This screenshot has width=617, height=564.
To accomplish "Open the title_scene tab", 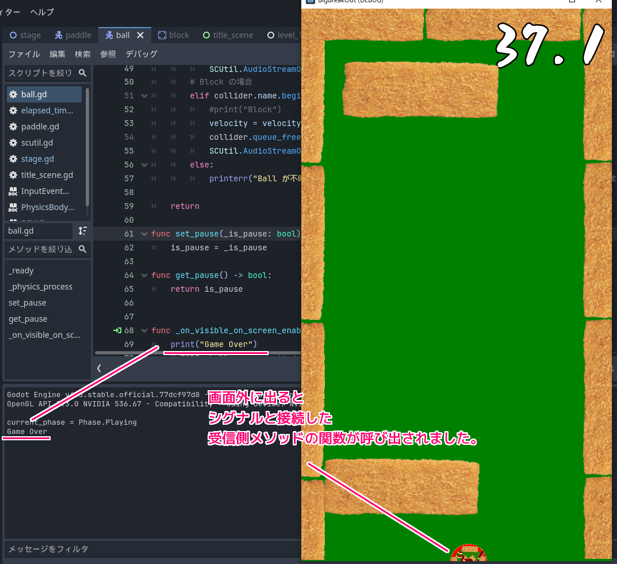I will pyautogui.click(x=228, y=35).
